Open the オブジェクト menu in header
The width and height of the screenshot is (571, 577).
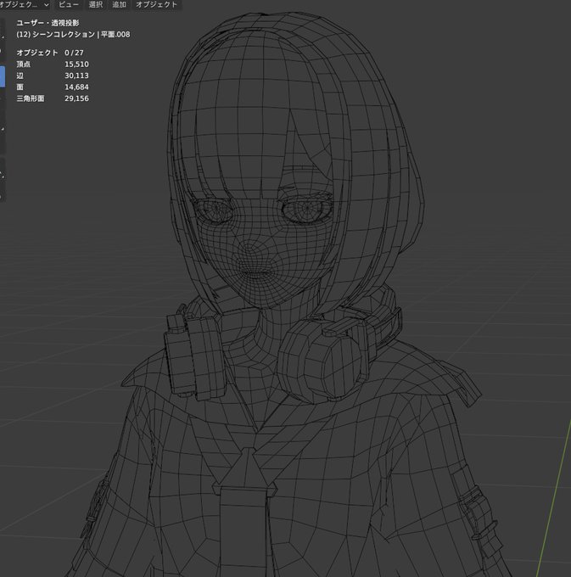click(156, 5)
